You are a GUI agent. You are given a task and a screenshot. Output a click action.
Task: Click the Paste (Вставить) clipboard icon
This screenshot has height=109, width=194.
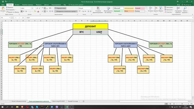[3, 9]
